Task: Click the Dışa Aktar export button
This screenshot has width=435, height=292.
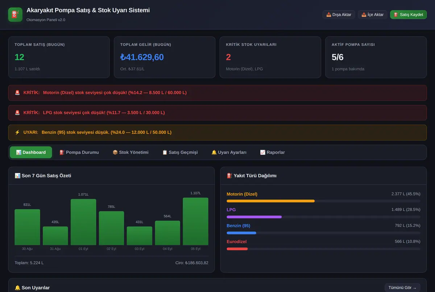Action: [x=339, y=14]
